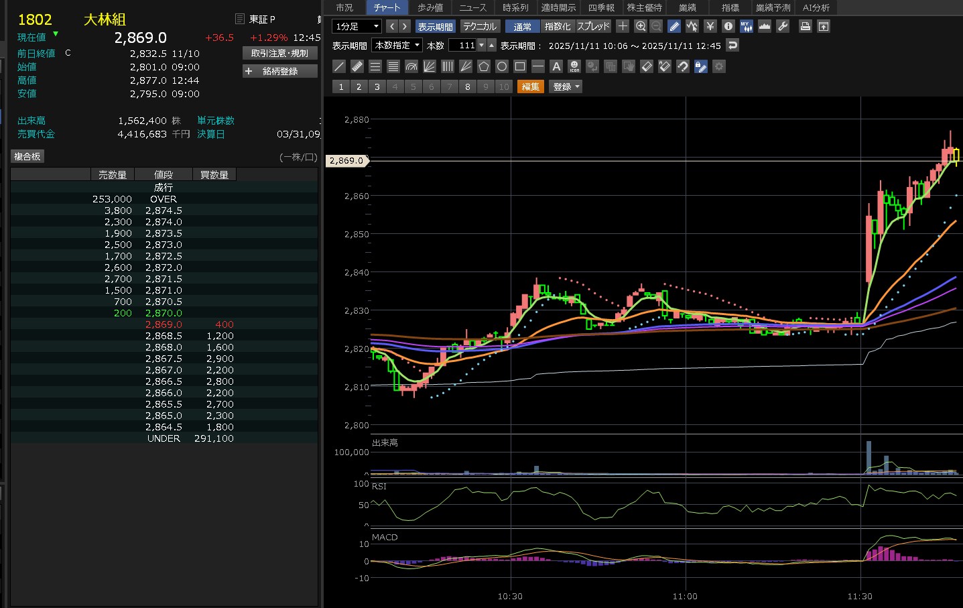Click the 銘柄登録 button
The width and height of the screenshot is (963, 608).
(279, 71)
